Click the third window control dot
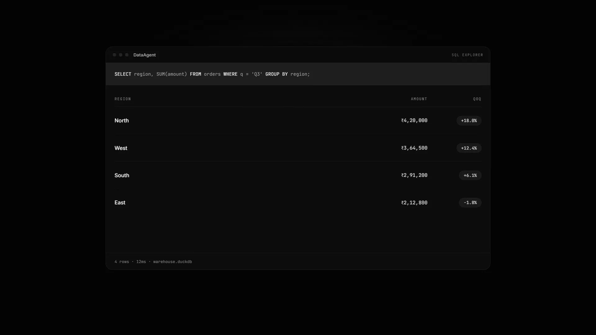 127,55
